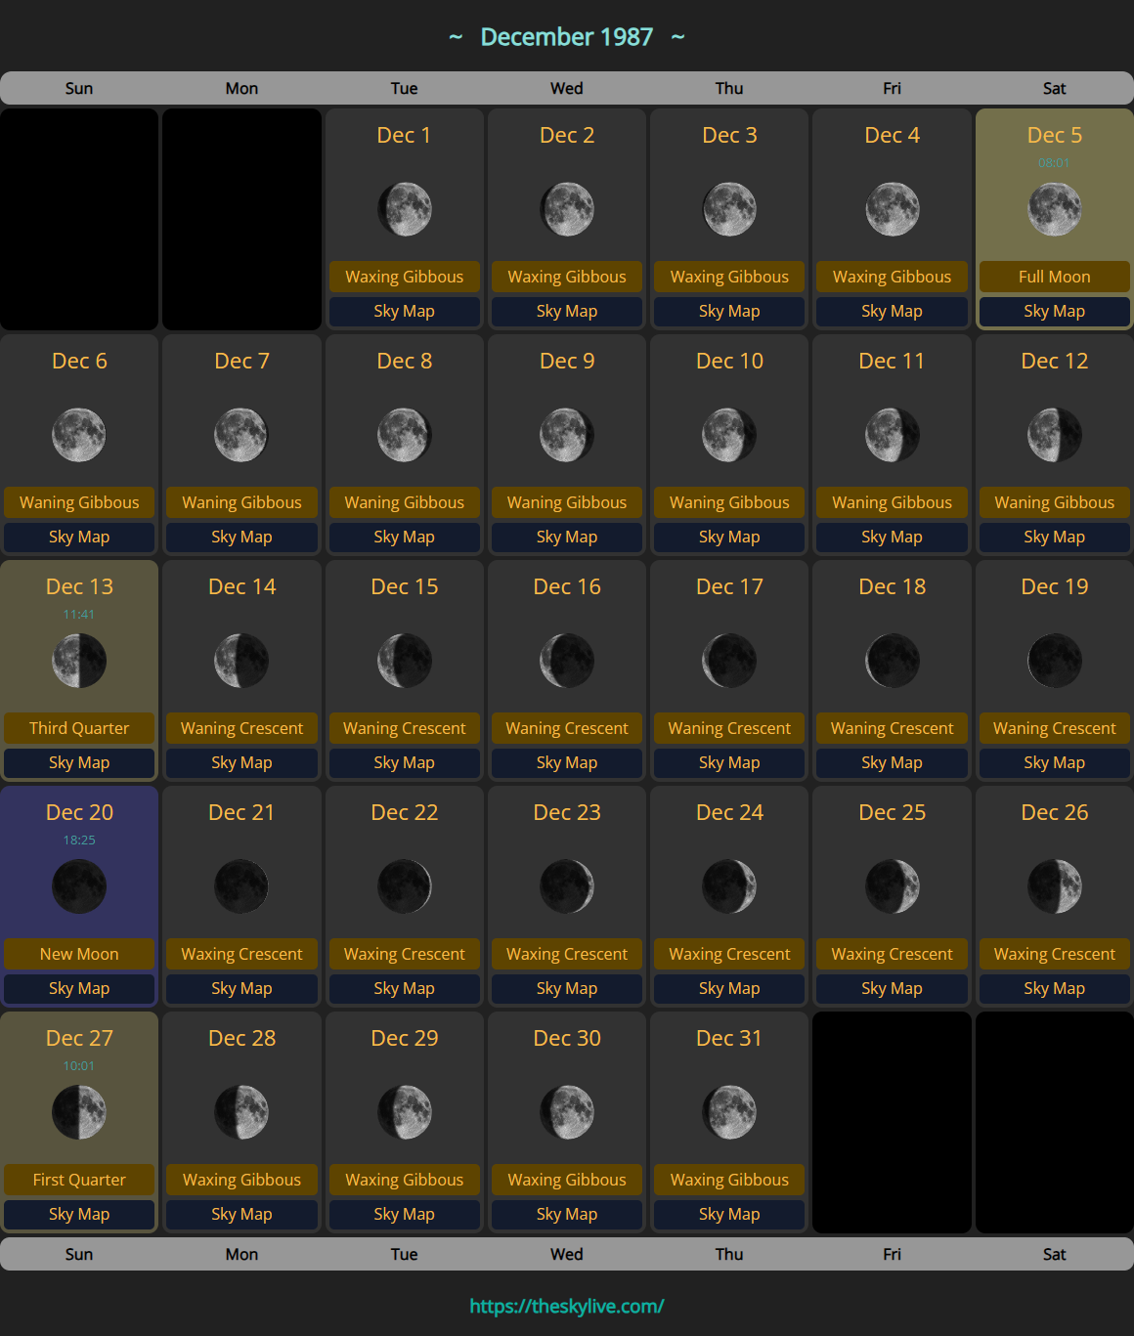This screenshot has width=1134, height=1336.
Task: Click the Dec 10 moon image
Action: click(729, 435)
